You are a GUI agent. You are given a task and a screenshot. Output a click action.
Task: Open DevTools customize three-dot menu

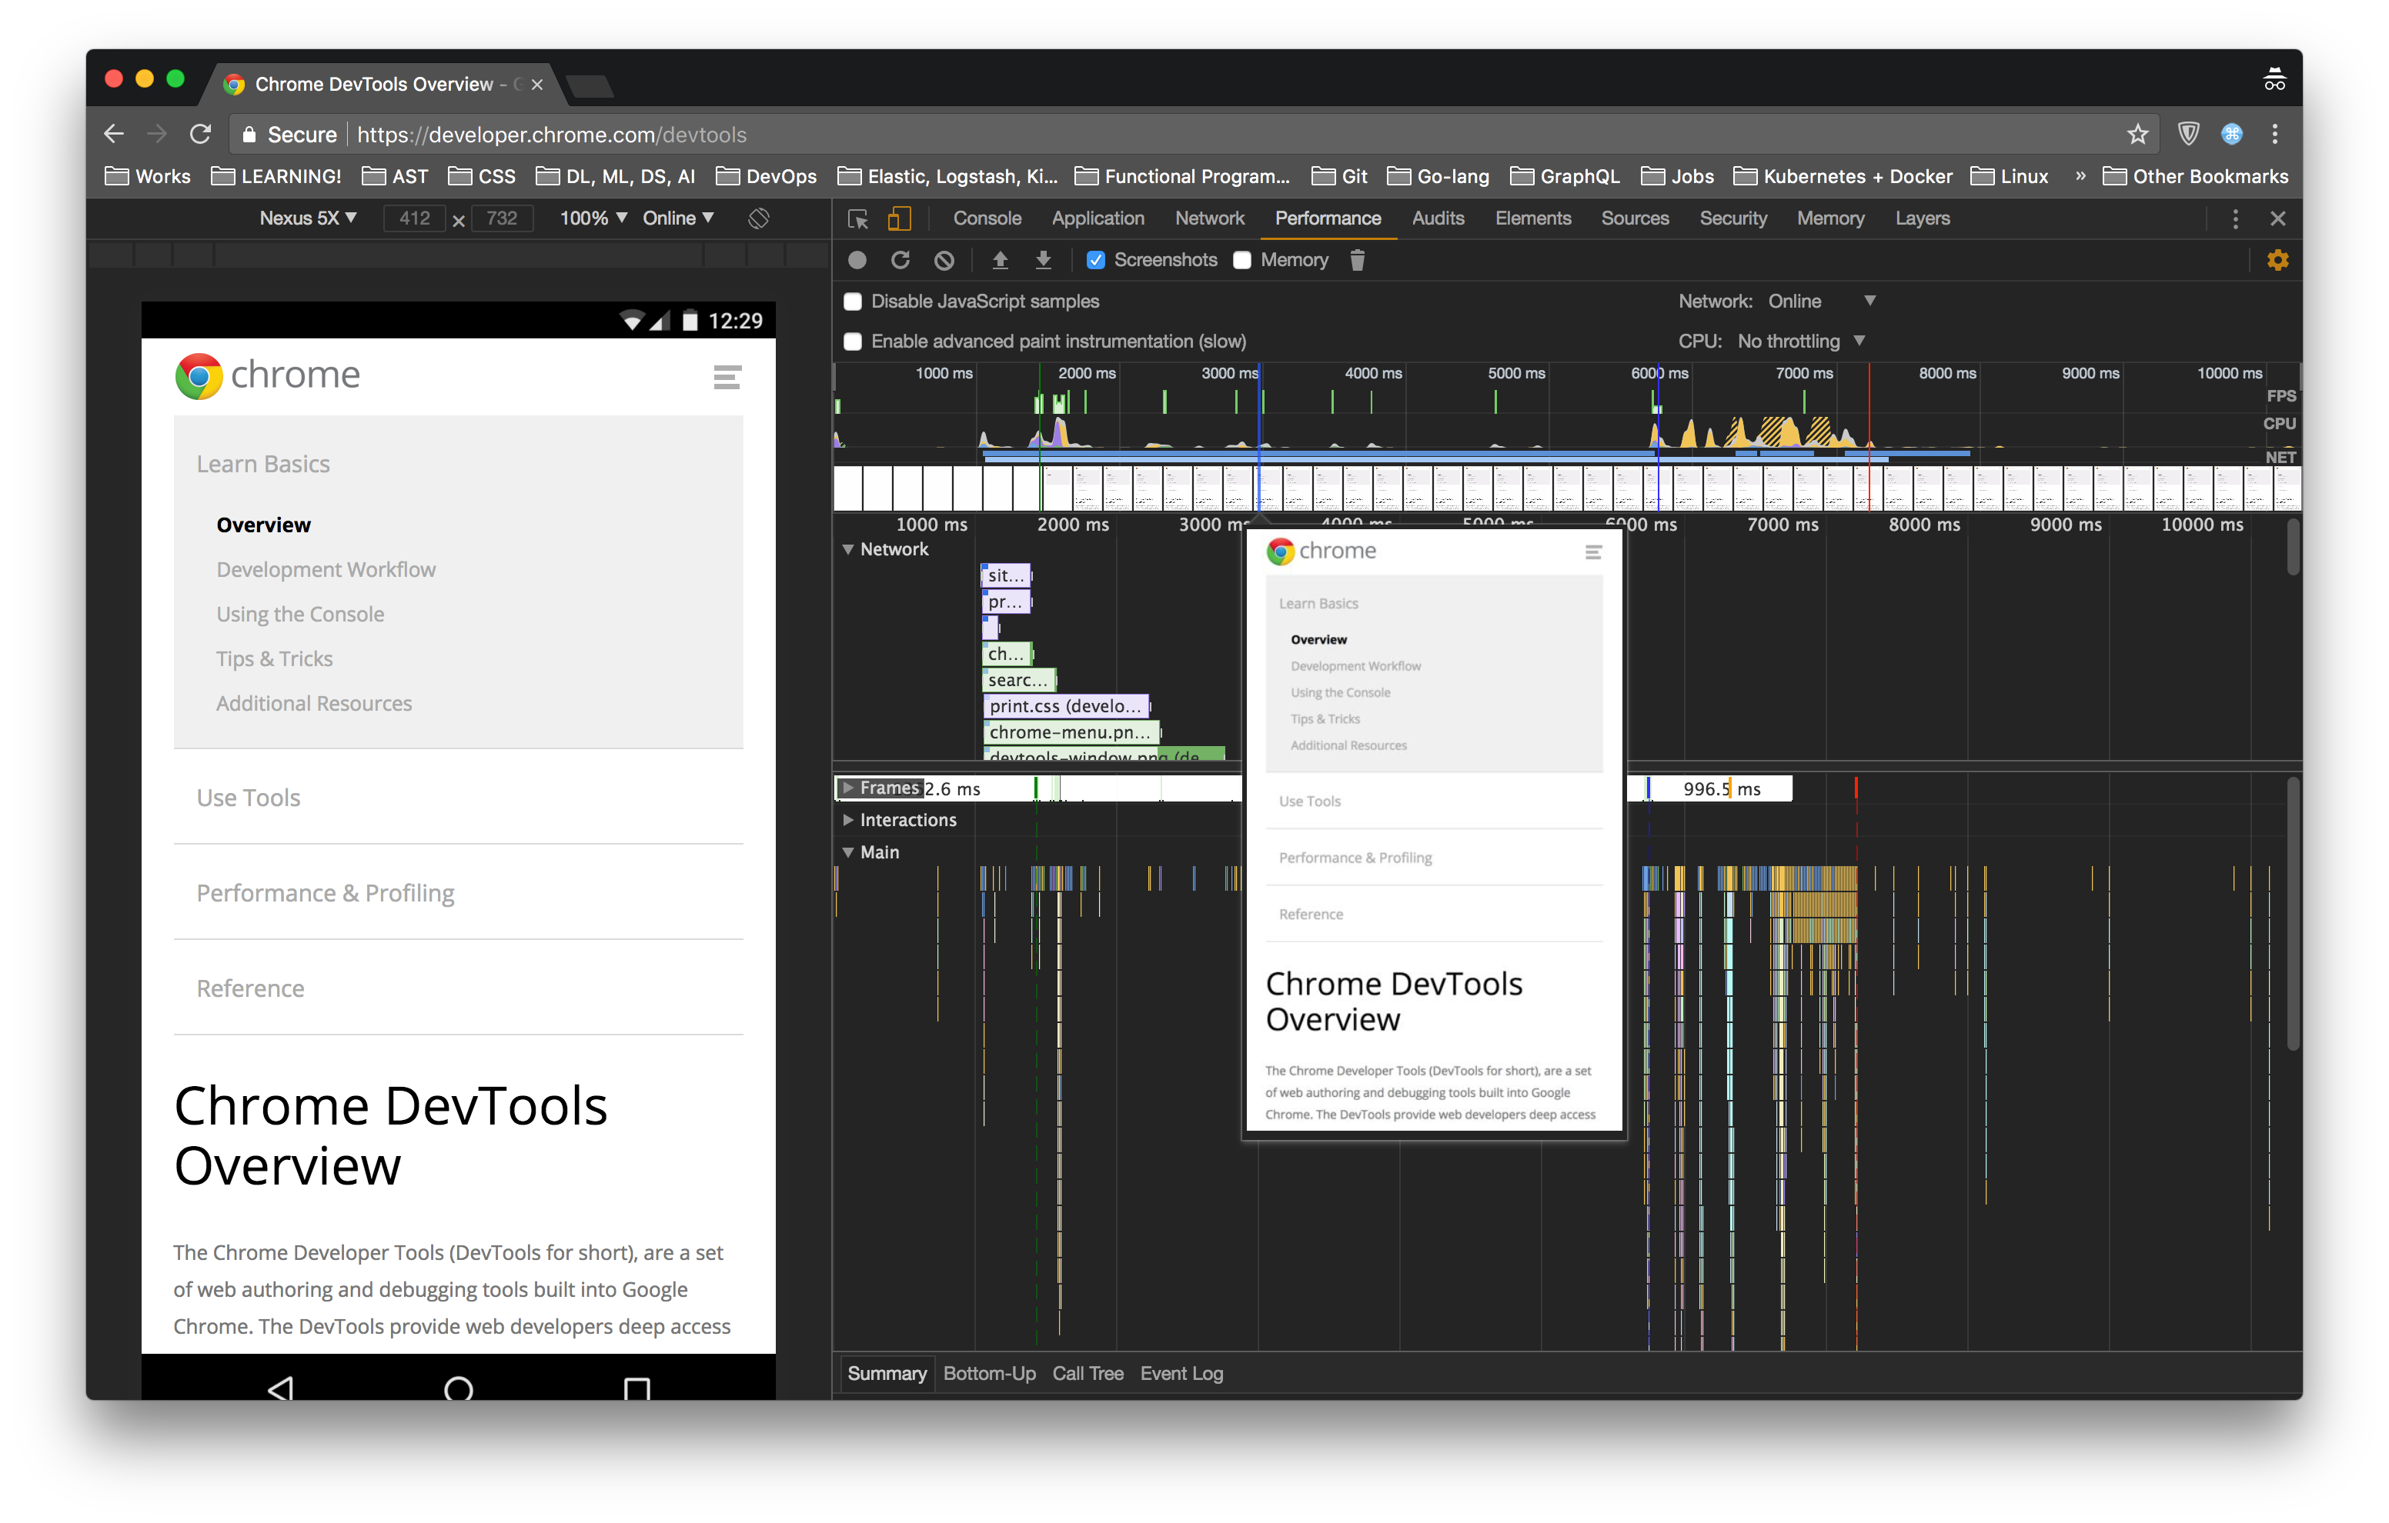click(x=2235, y=219)
